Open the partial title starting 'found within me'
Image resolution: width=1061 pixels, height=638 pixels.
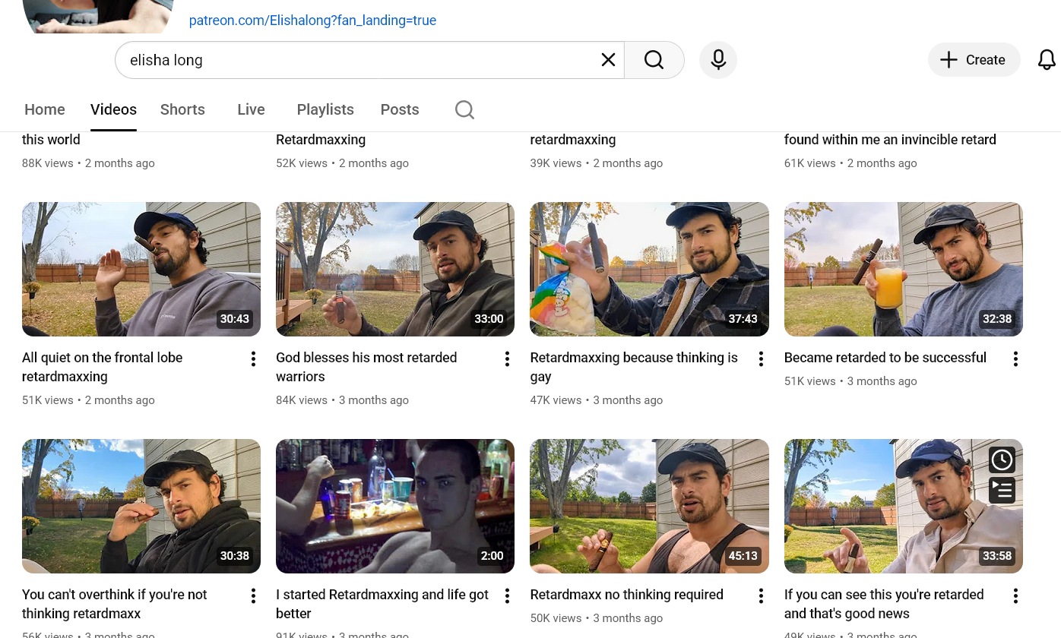[890, 140]
